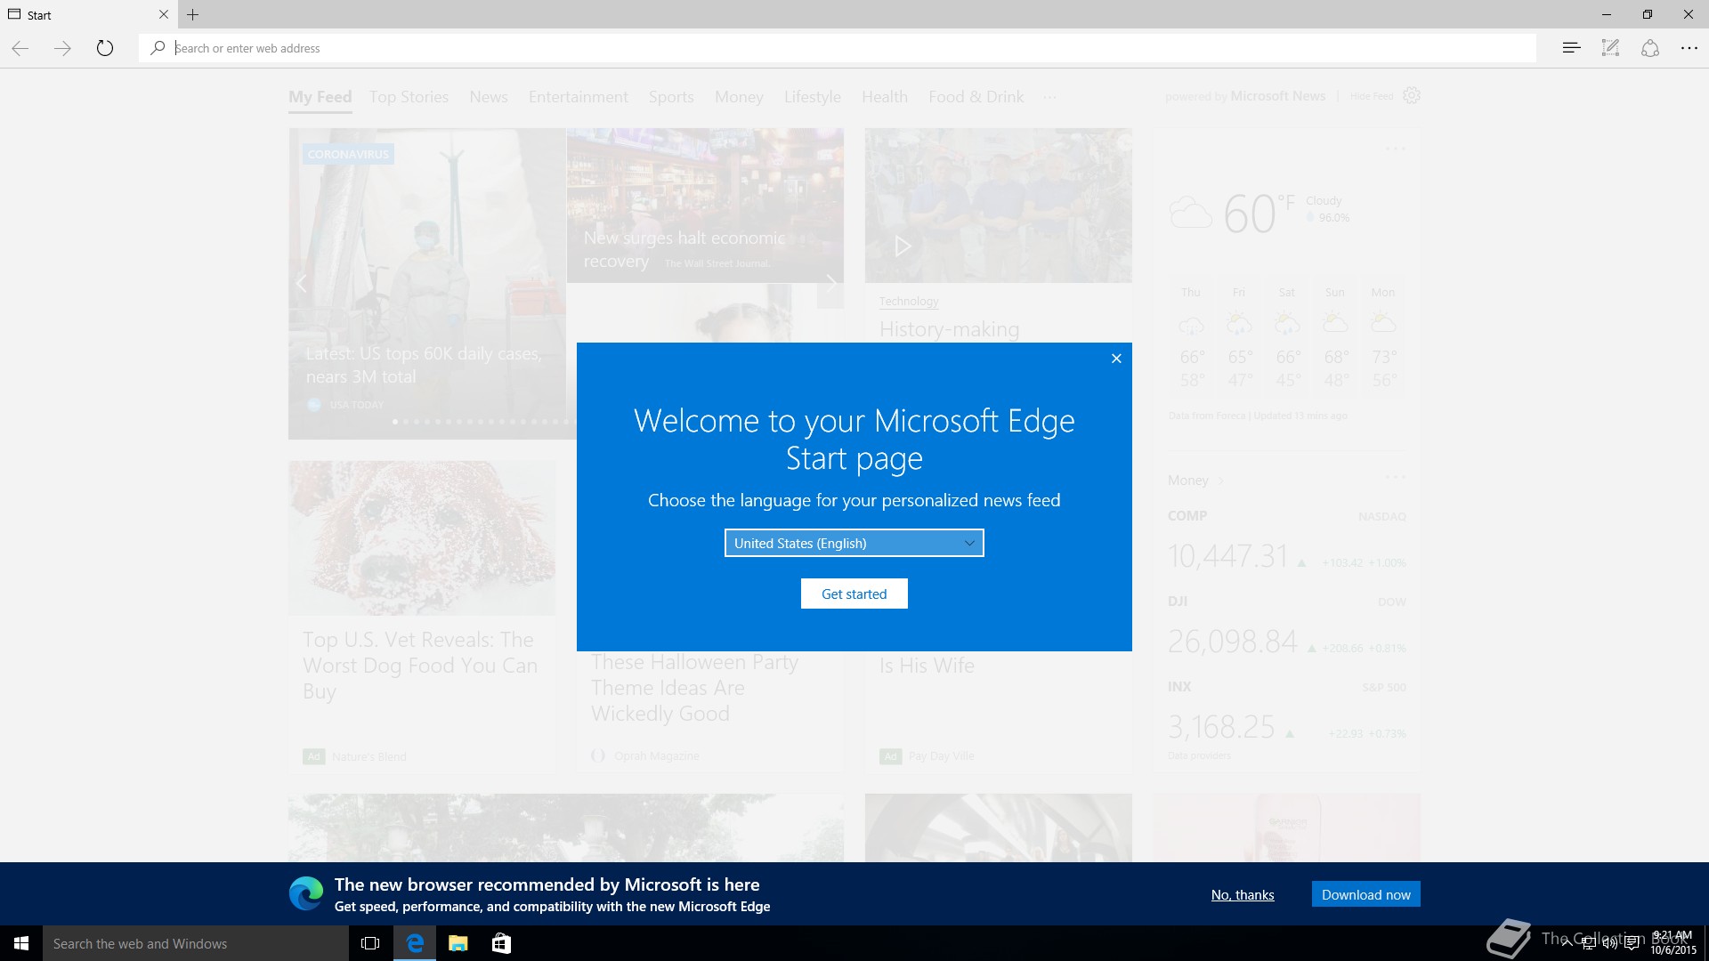Click the Get started button
The height and width of the screenshot is (961, 1709).
coord(854,594)
